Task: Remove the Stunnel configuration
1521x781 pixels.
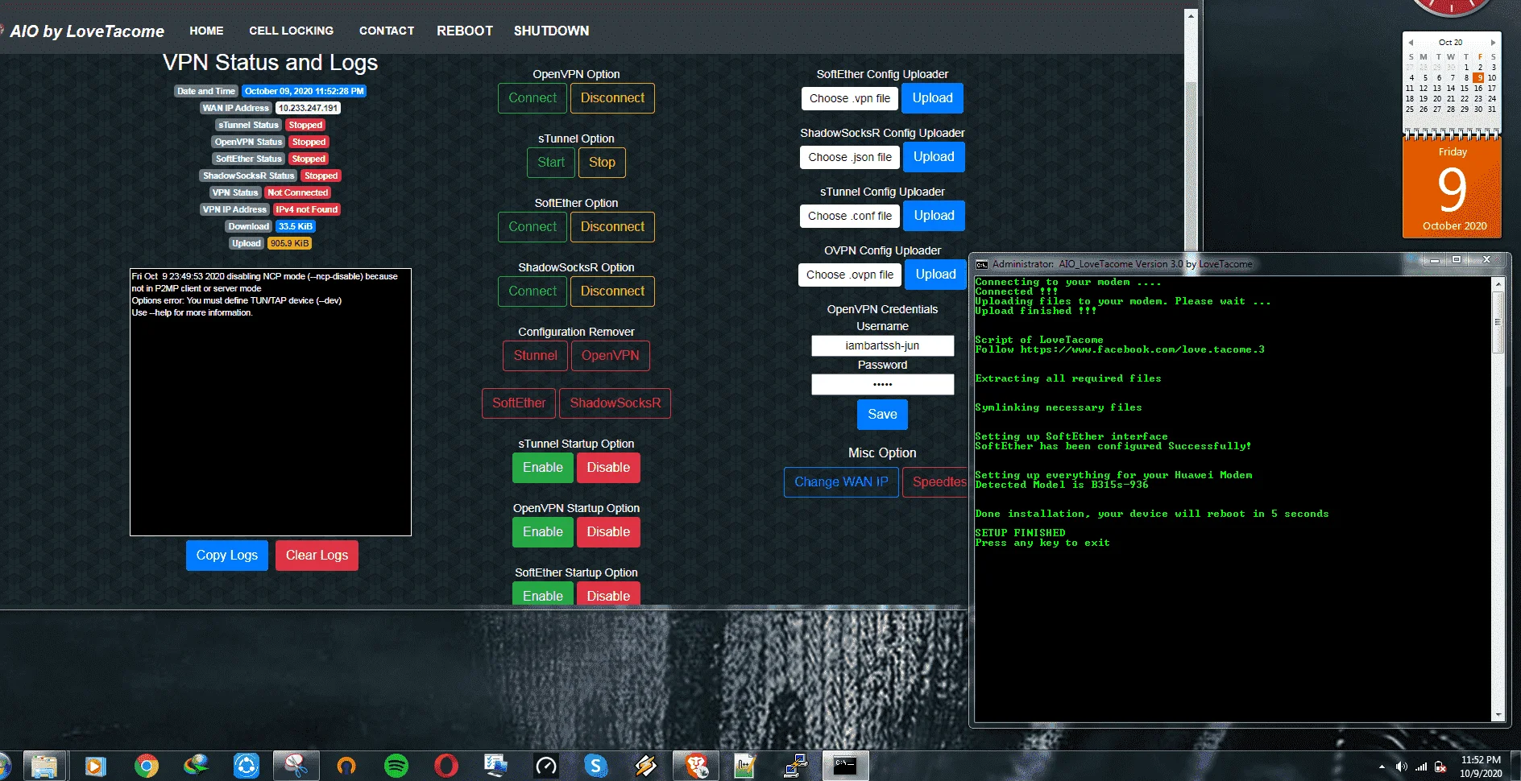Action: (535, 356)
